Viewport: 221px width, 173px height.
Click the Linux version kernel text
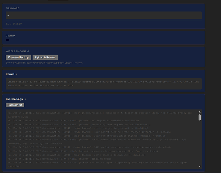(x=103, y=84)
